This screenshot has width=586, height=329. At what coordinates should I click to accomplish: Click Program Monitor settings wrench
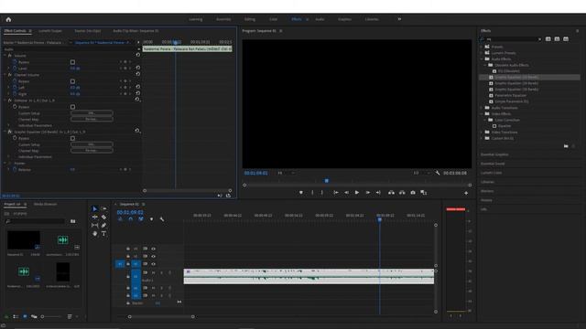click(438, 173)
